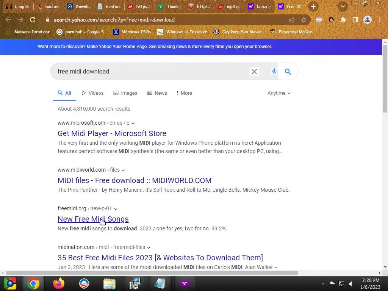
Task: Select the Images results tab
Action: click(x=125, y=93)
